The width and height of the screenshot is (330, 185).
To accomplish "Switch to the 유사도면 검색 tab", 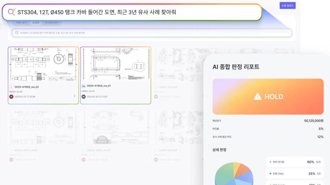I will tap(51, 23).
